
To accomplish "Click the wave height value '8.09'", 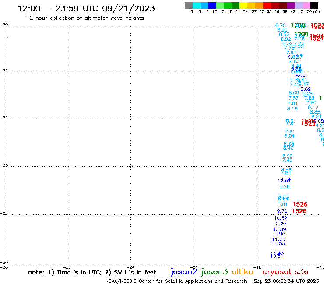I will point(294,93).
